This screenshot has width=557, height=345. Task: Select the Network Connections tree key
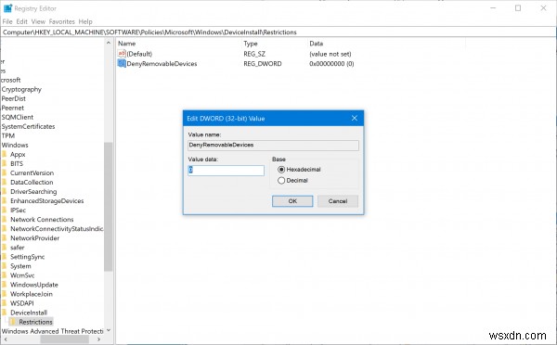click(x=42, y=220)
